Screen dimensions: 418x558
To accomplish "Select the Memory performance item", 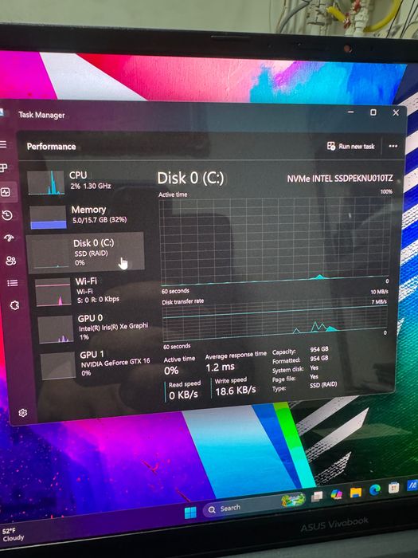I will [86, 216].
